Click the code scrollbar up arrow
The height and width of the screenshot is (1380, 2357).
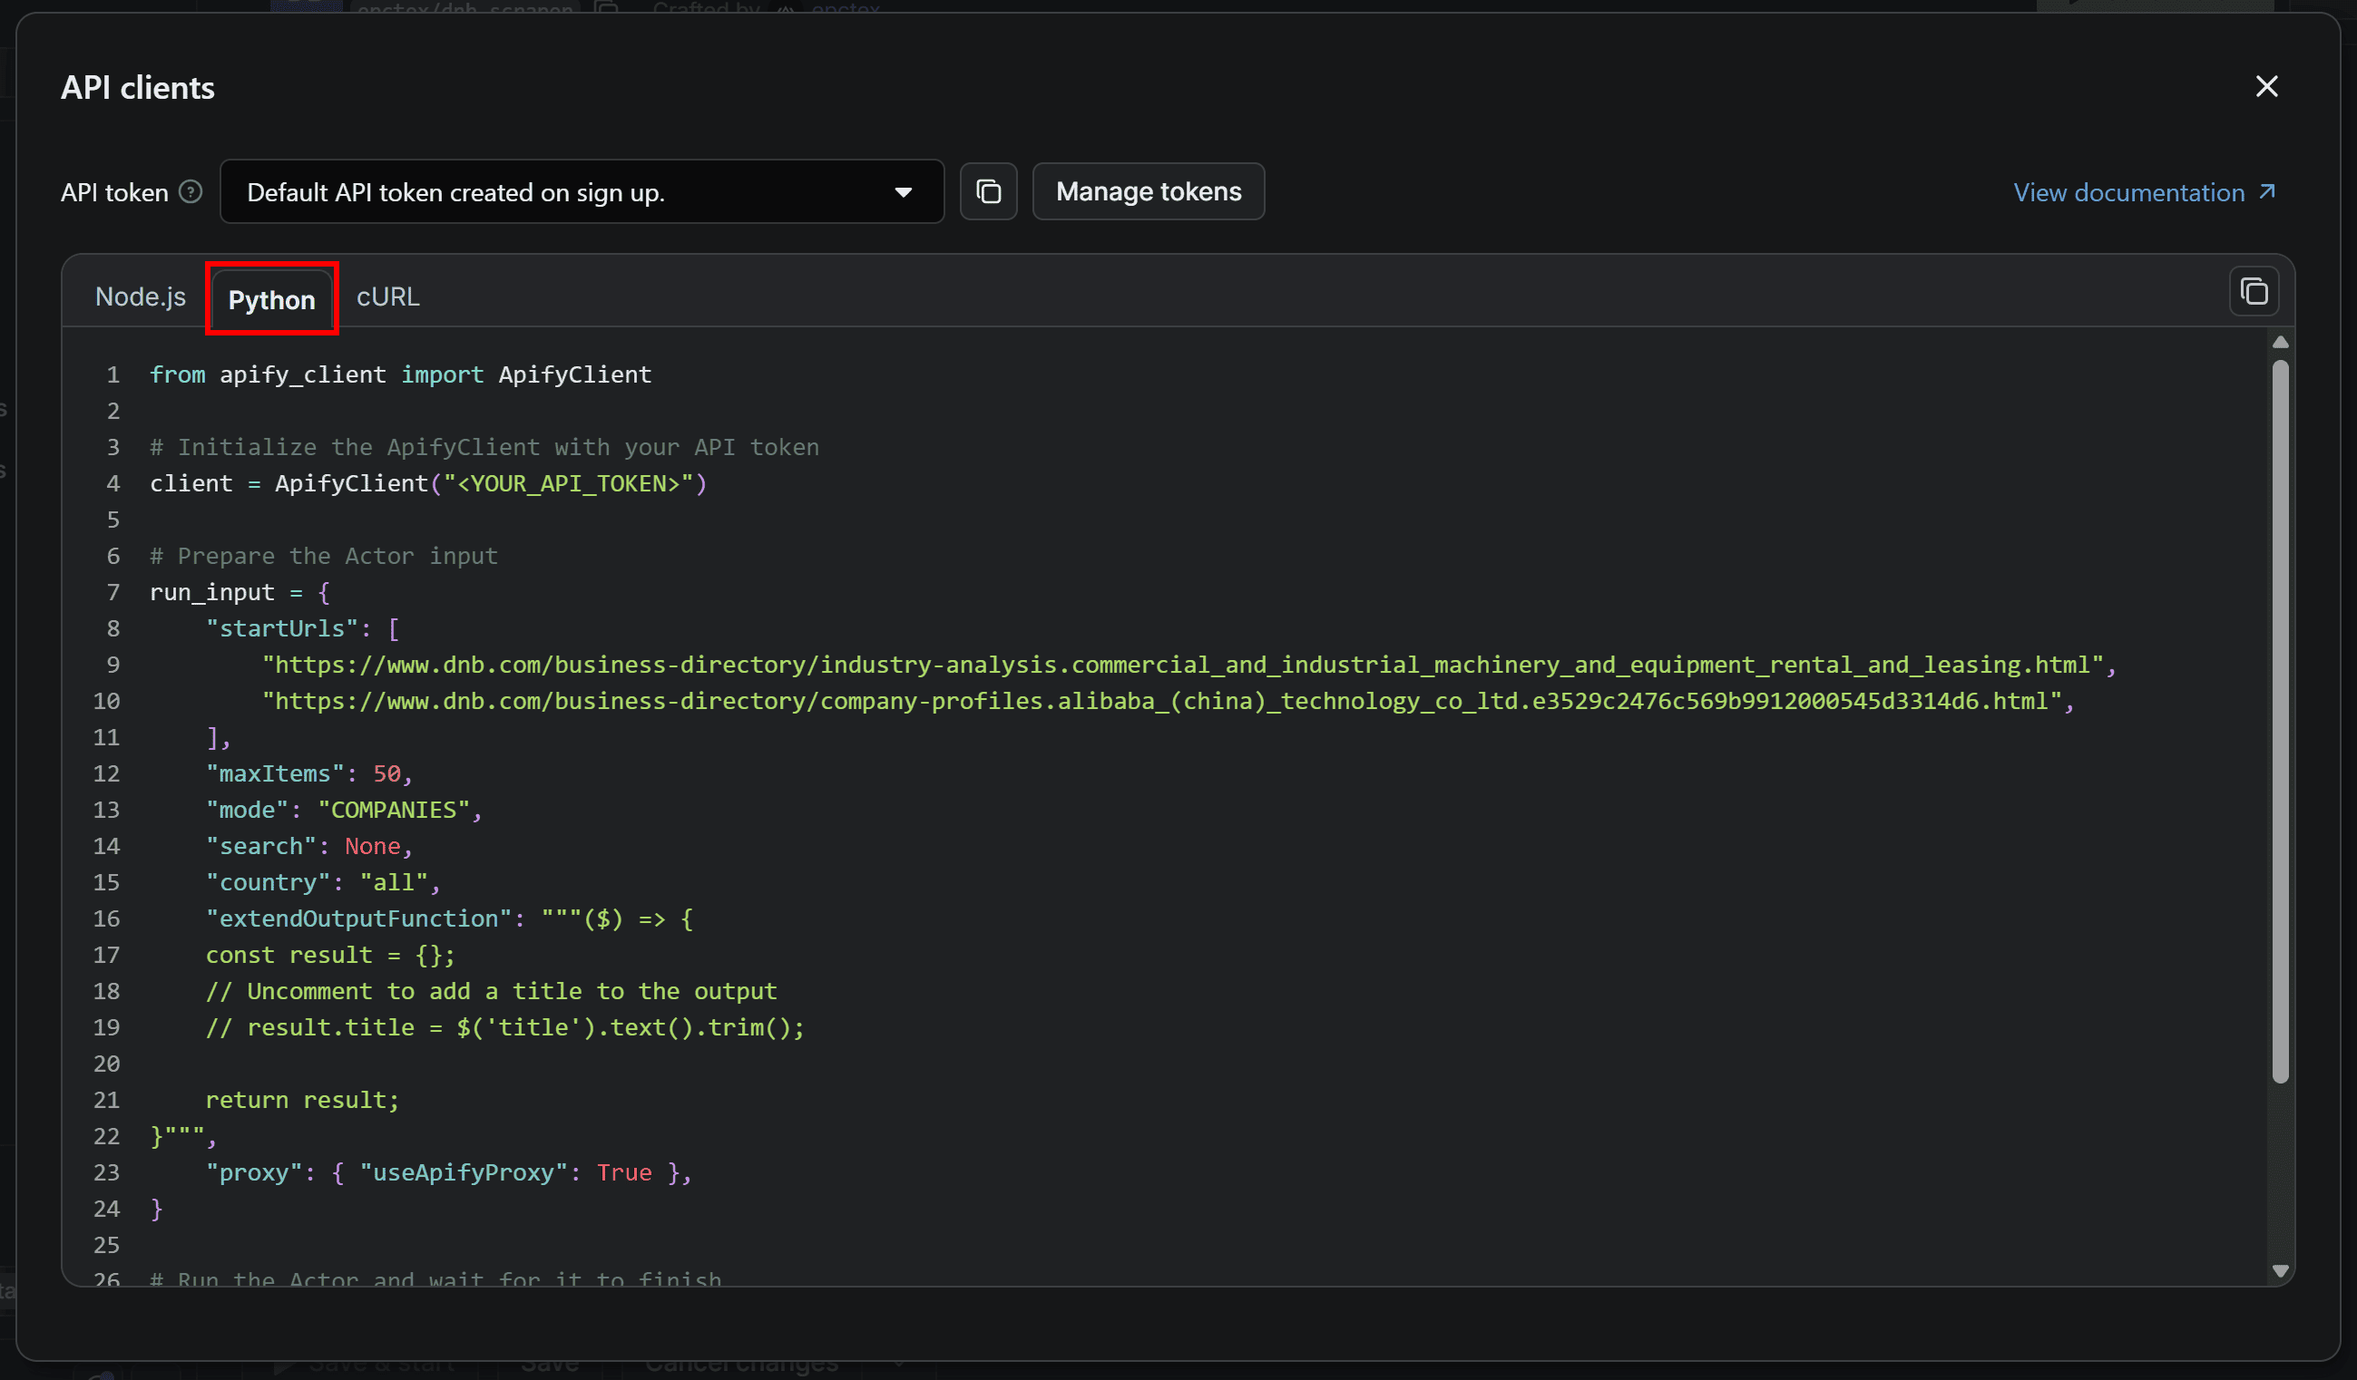(x=2280, y=342)
